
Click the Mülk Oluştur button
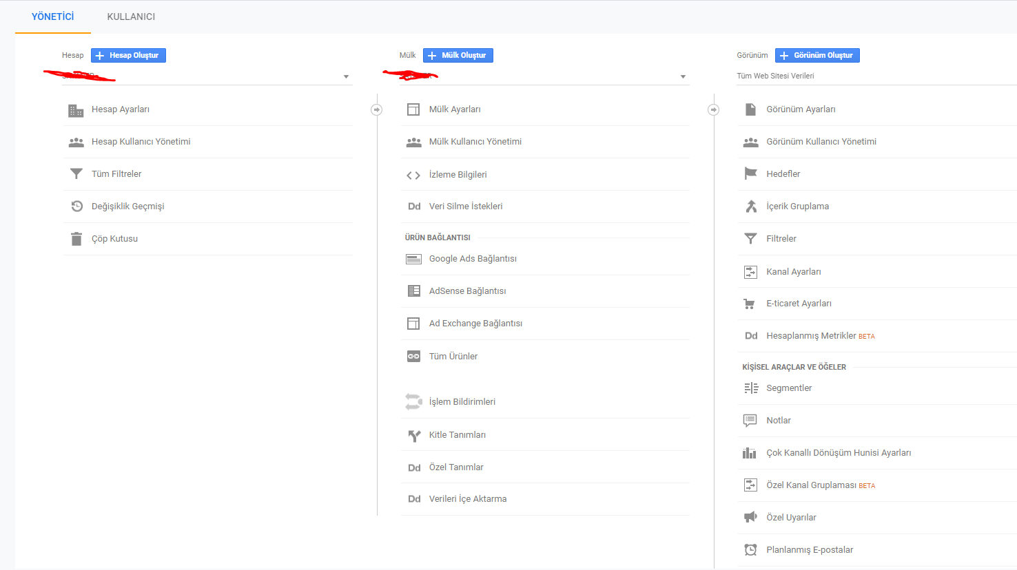pos(458,55)
